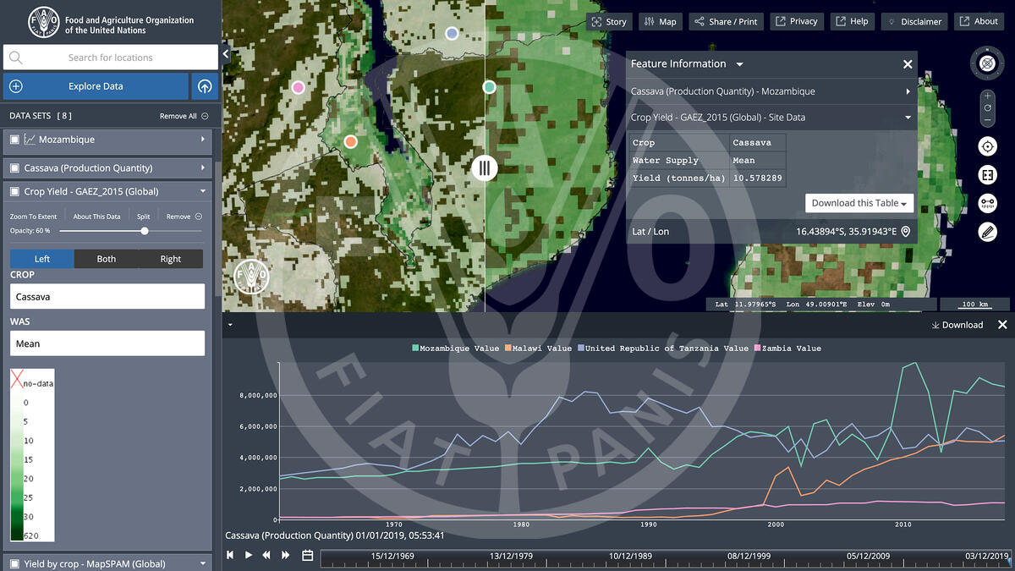Click the green Mozambique map marker
Screen dimensions: 1015x571
point(489,87)
